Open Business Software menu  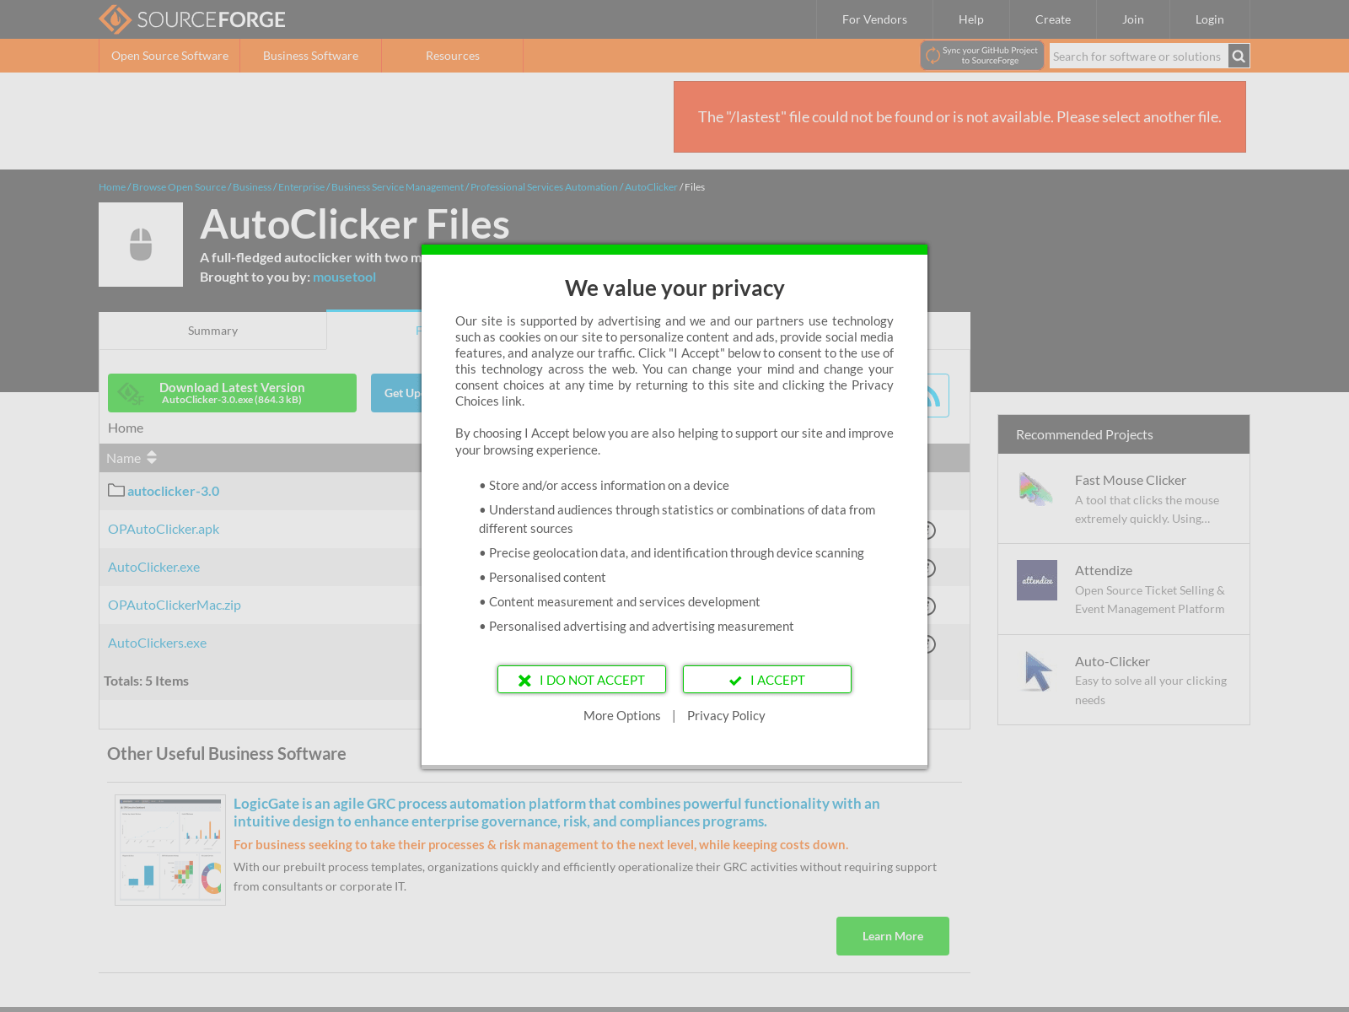310,56
